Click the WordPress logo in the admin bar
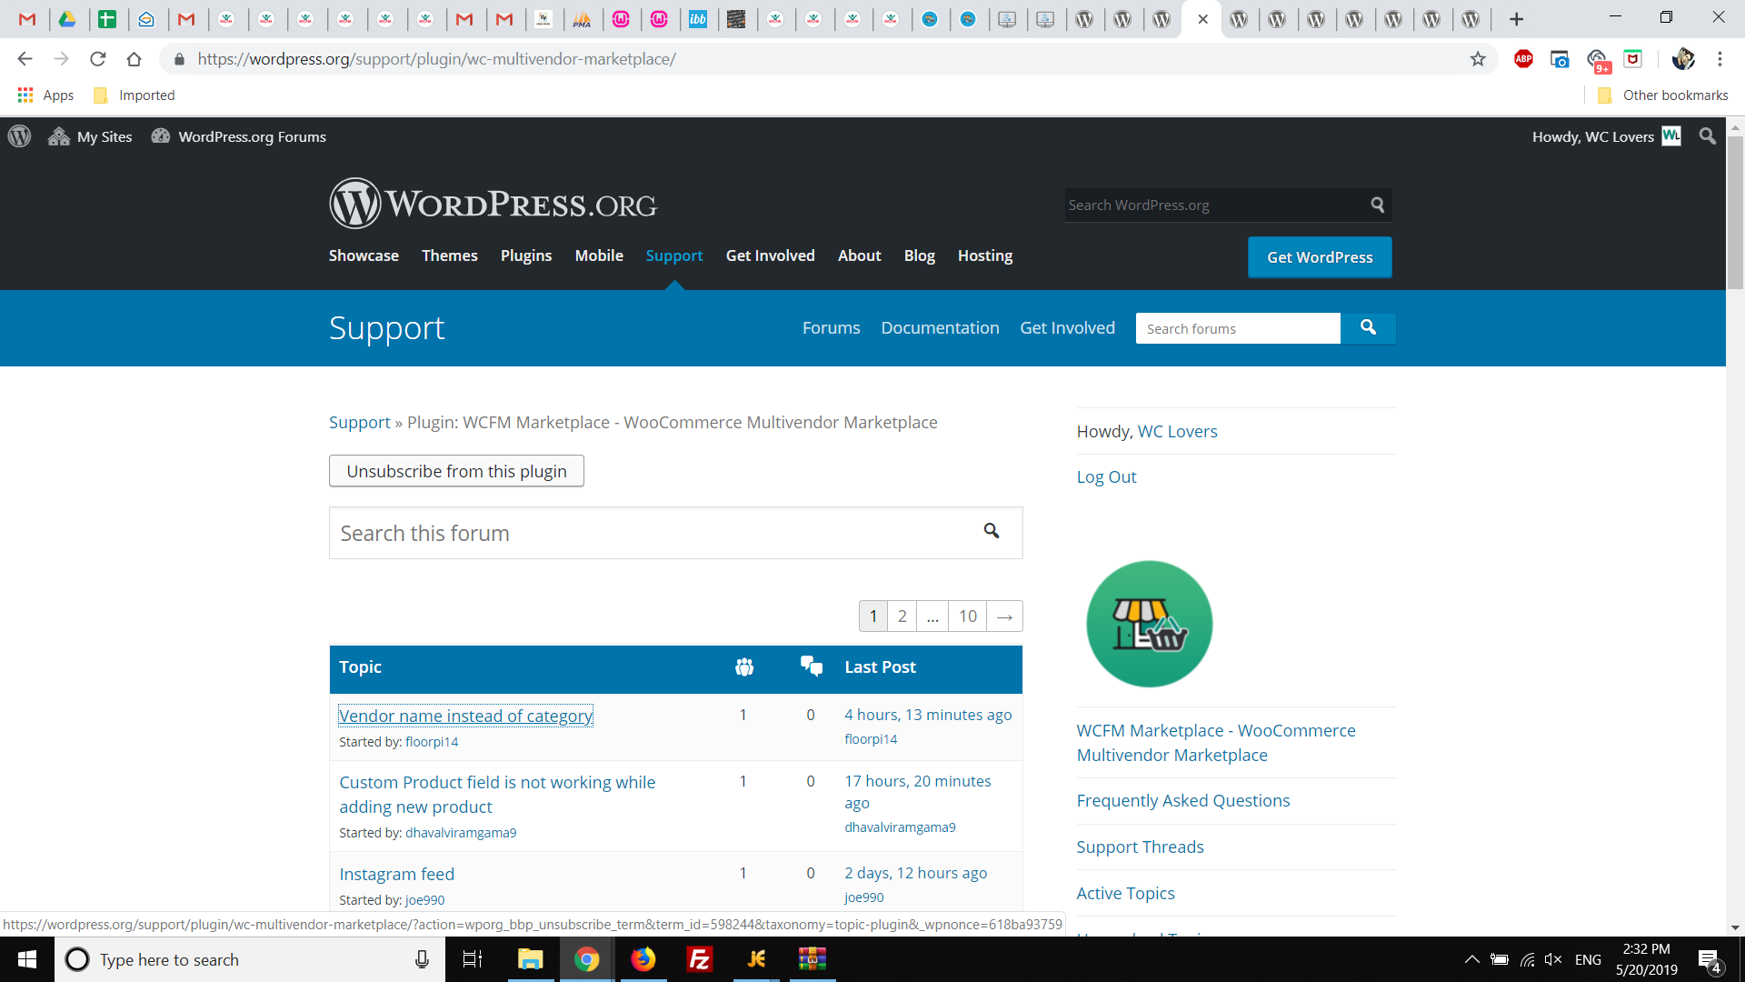 (x=19, y=136)
